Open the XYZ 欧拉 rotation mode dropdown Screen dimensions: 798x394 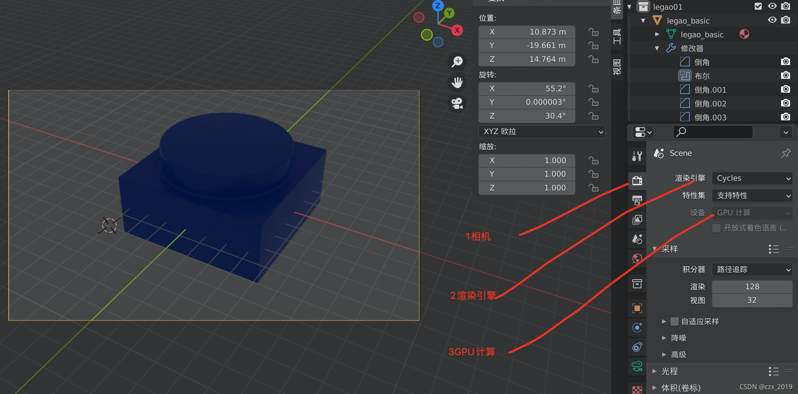pos(542,132)
